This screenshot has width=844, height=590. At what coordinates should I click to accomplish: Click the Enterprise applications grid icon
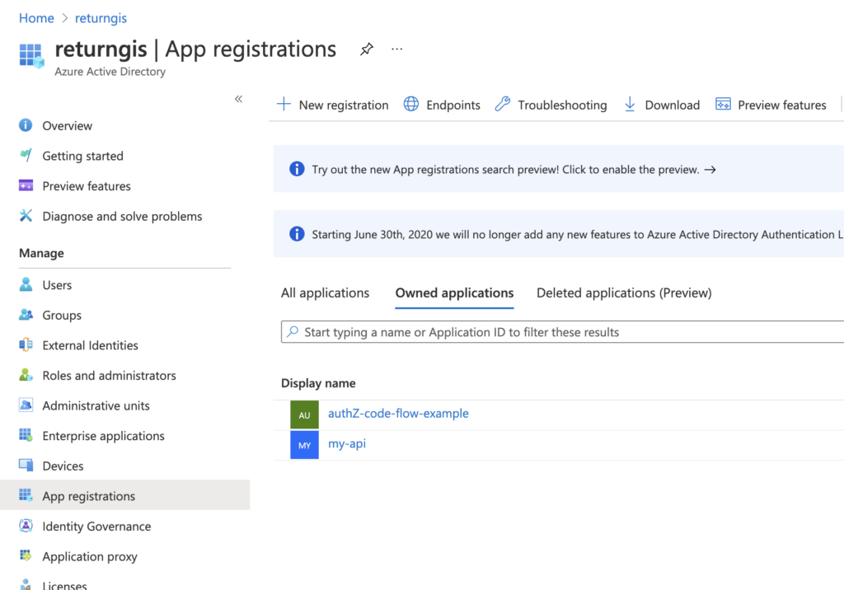pyautogui.click(x=26, y=436)
